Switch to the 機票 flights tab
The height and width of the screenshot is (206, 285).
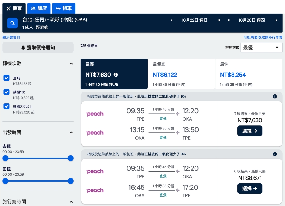coord(14,8)
